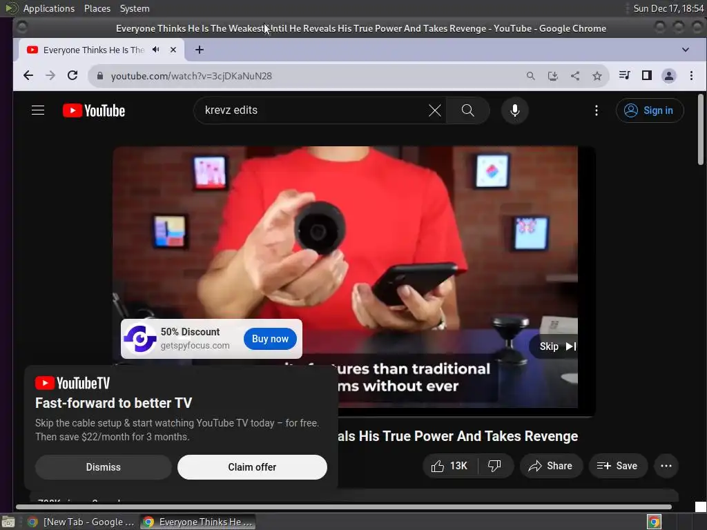Go back with the browser back arrow
Viewport: 707px width, 530px height.
pos(28,76)
